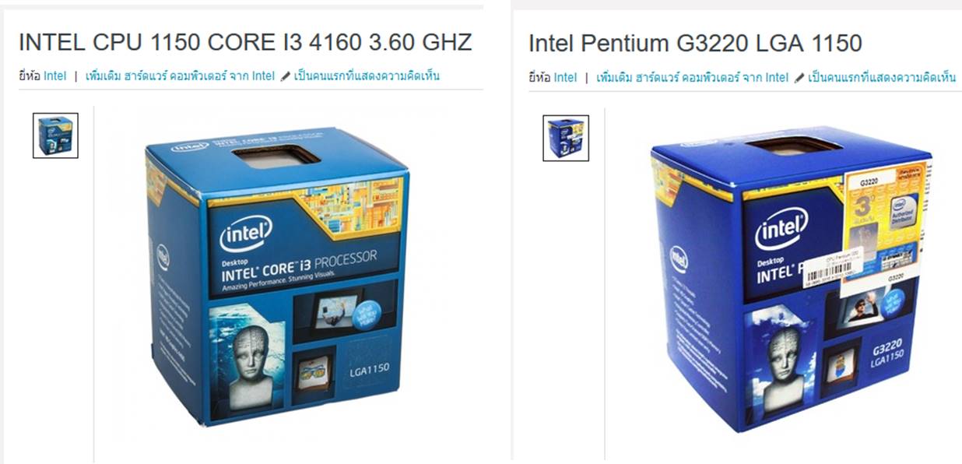The width and height of the screenshot is (962, 464).
Task: Click Intel oval logo on Pentium box front
Action: coord(781,232)
